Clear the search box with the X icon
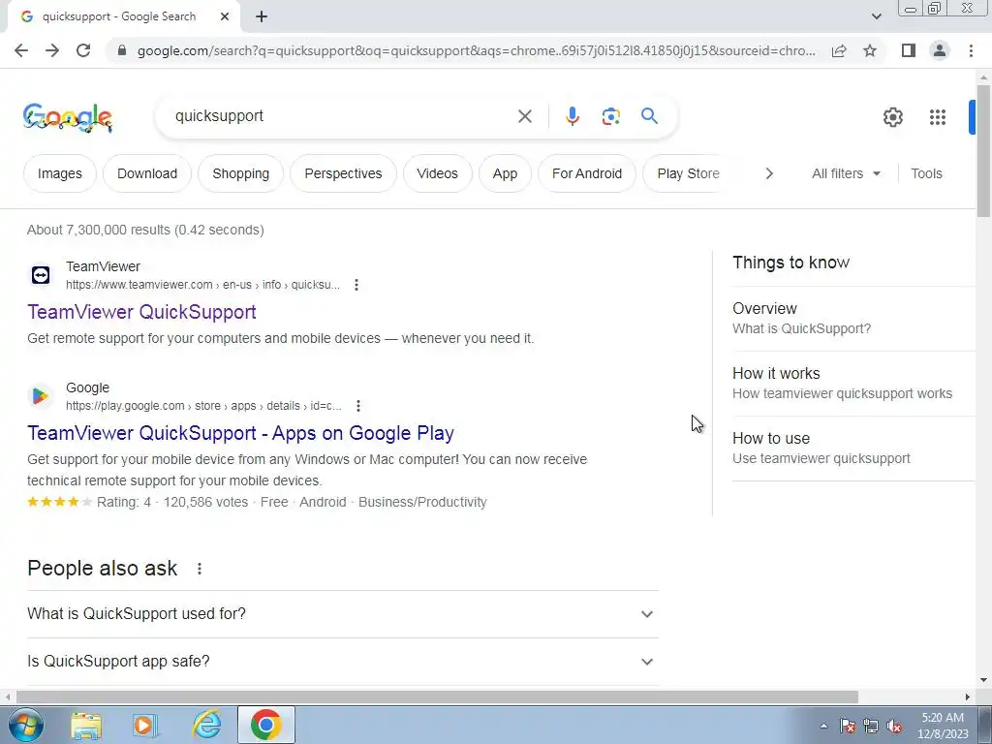992x744 pixels. [524, 116]
